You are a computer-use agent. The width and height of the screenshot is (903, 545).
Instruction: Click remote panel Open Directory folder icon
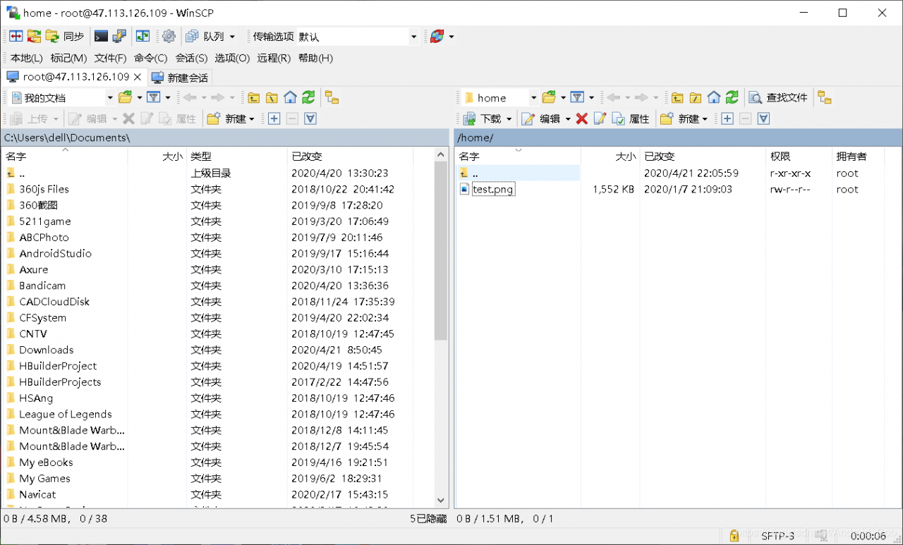click(x=550, y=97)
